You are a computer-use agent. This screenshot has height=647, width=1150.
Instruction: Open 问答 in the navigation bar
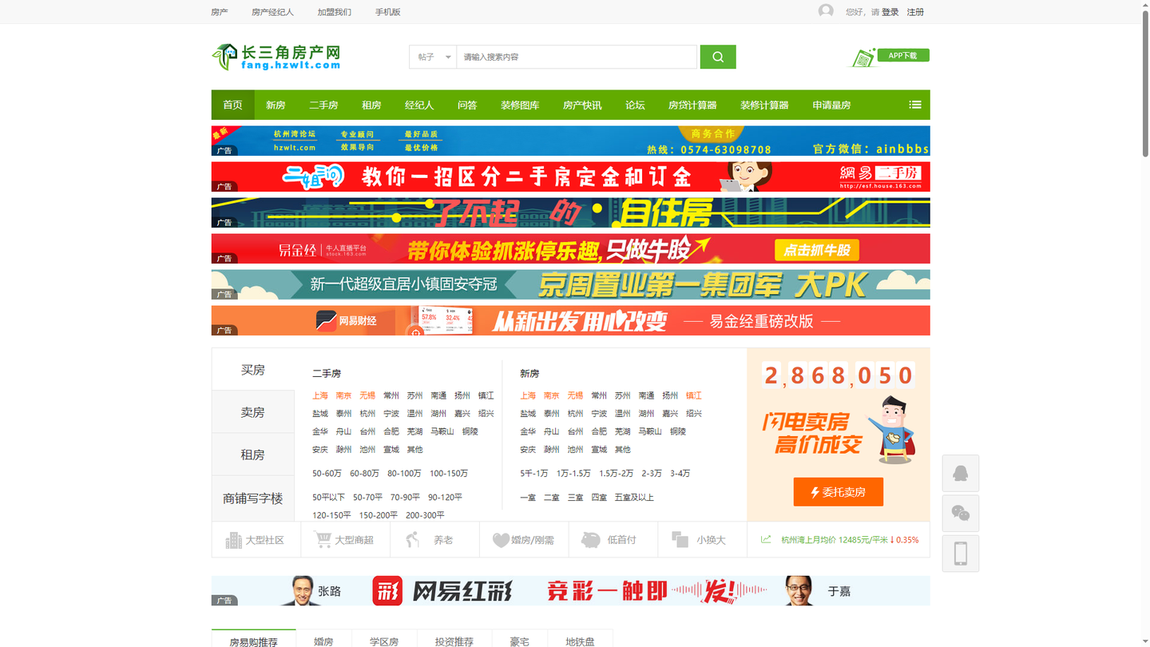pyautogui.click(x=467, y=105)
